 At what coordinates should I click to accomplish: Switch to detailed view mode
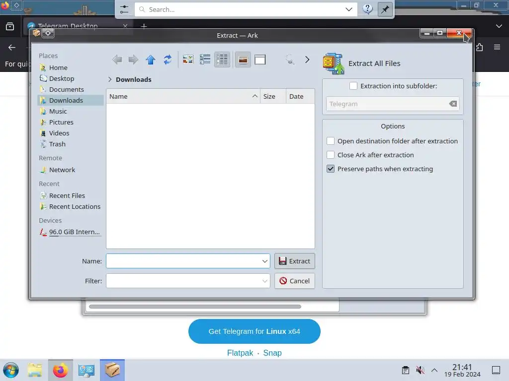pos(222,60)
